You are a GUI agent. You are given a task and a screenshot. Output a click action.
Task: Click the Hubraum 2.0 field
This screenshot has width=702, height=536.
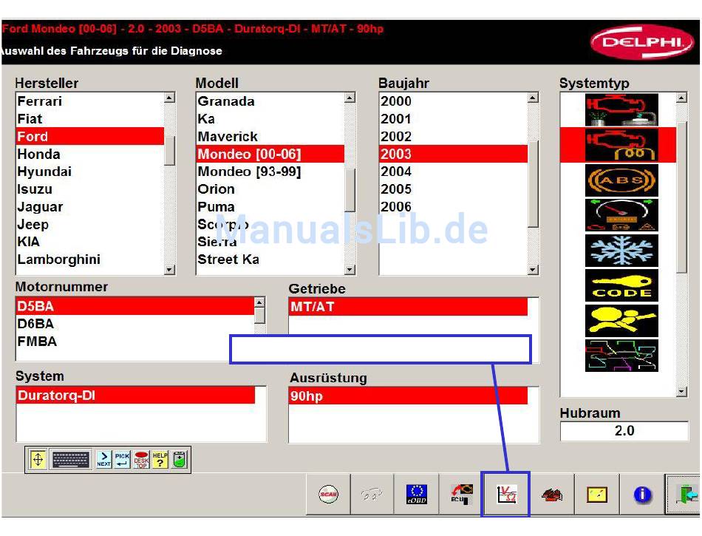624,431
